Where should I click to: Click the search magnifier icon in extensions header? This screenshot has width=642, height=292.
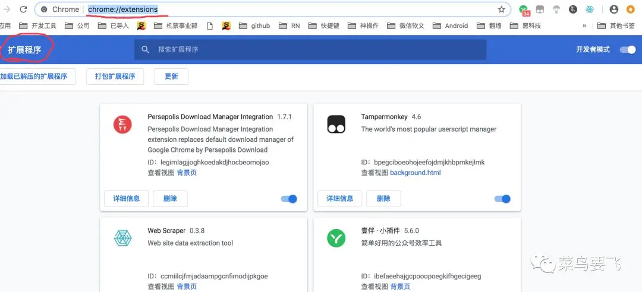tap(145, 49)
